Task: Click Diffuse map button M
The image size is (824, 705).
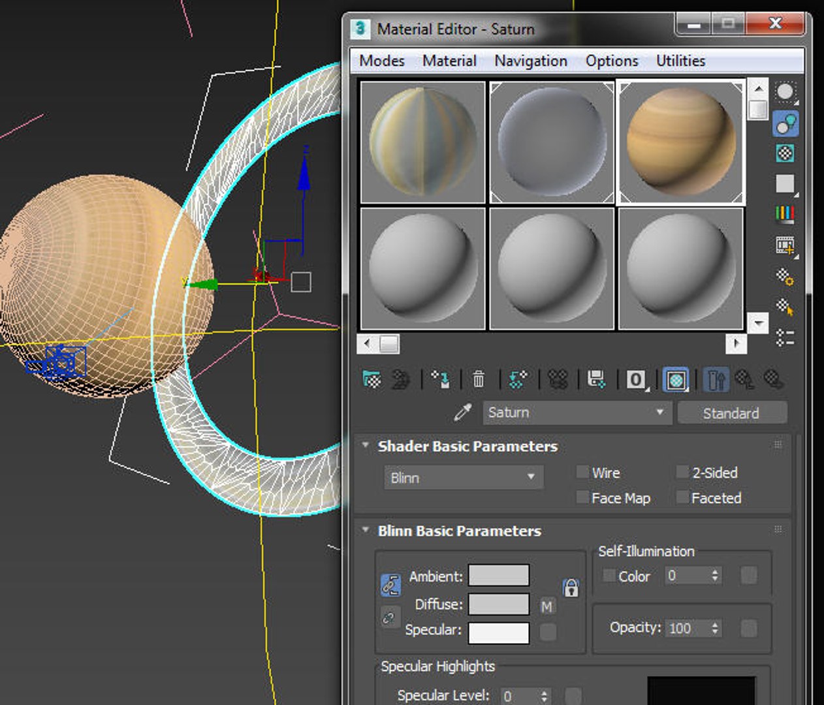Action: tap(547, 607)
